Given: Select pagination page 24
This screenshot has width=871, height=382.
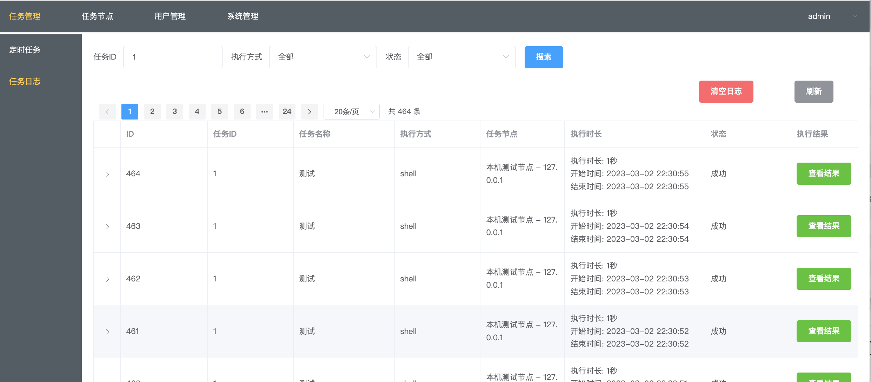Looking at the screenshot, I should 287,111.
